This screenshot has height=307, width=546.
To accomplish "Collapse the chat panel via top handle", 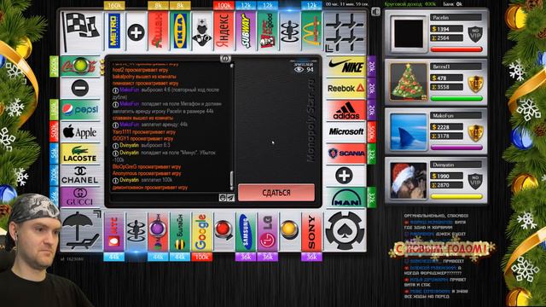I will pyautogui.click(x=225, y=59).
